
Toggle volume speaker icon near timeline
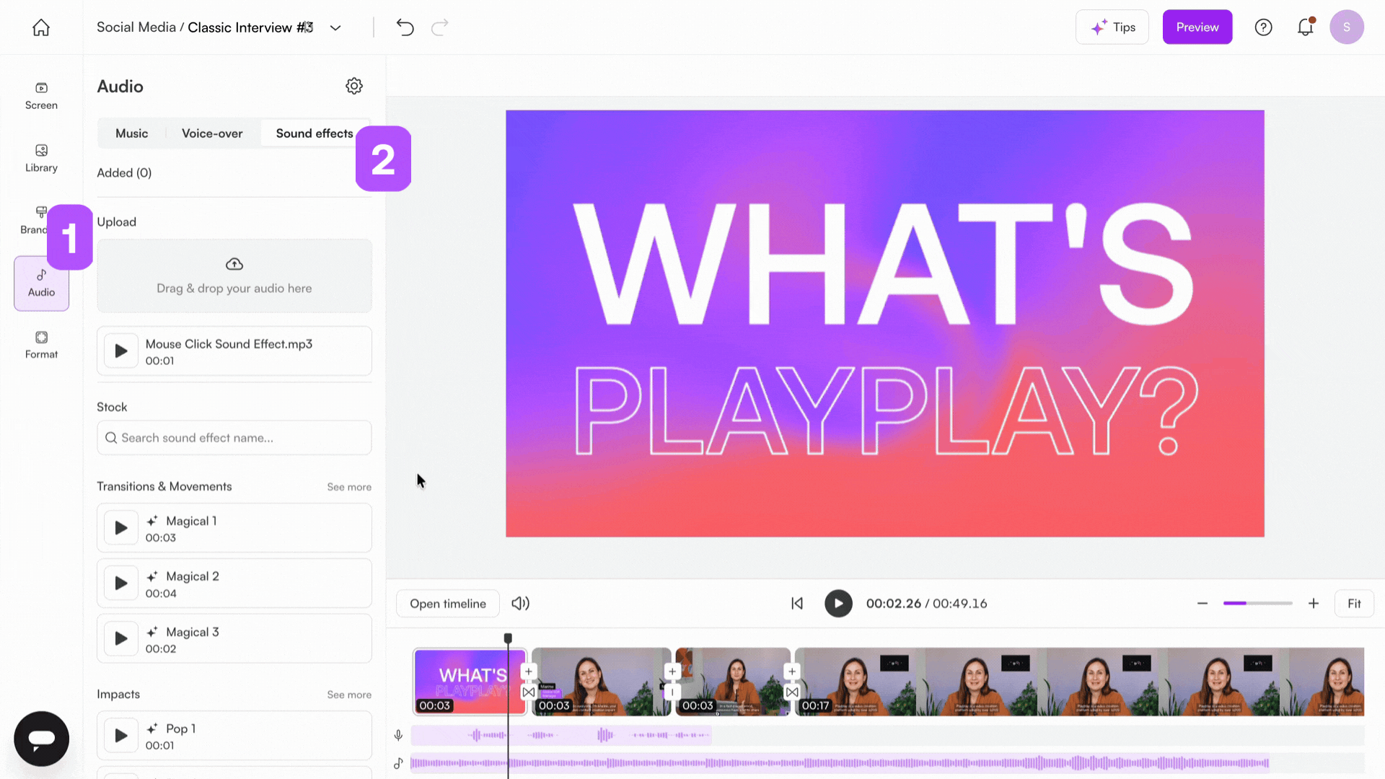(x=520, y=604)
